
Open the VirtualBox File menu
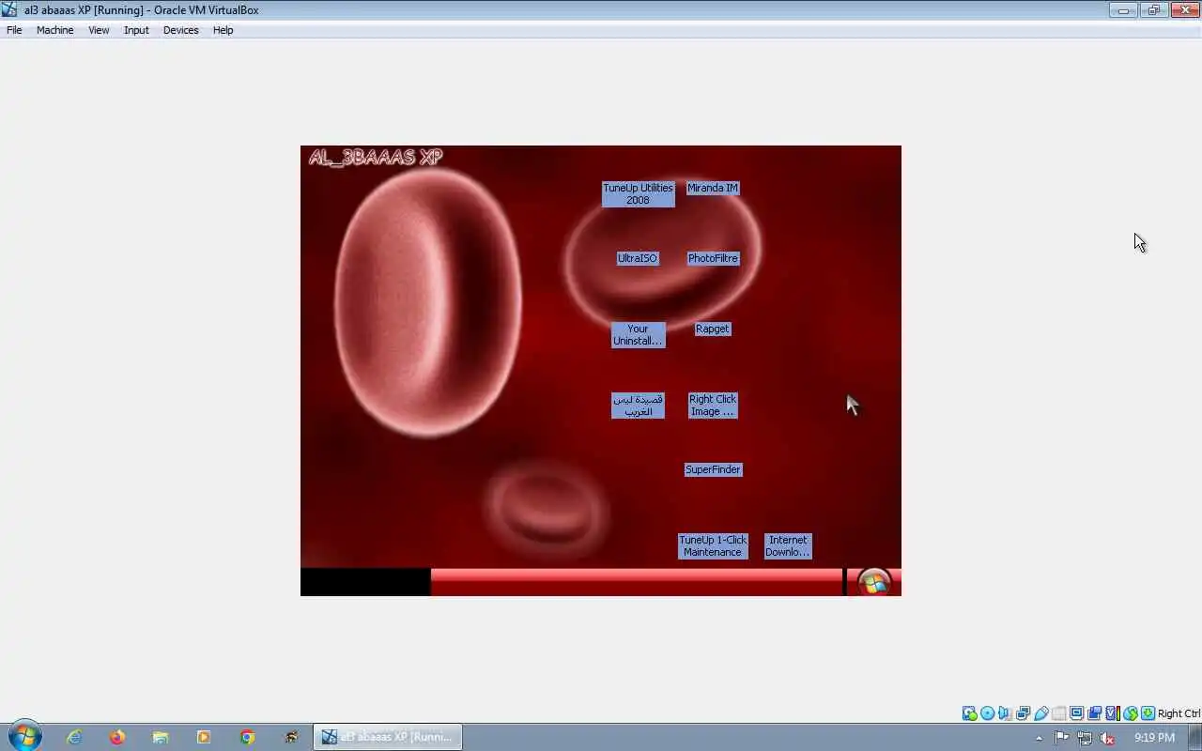tap(14, 30)
